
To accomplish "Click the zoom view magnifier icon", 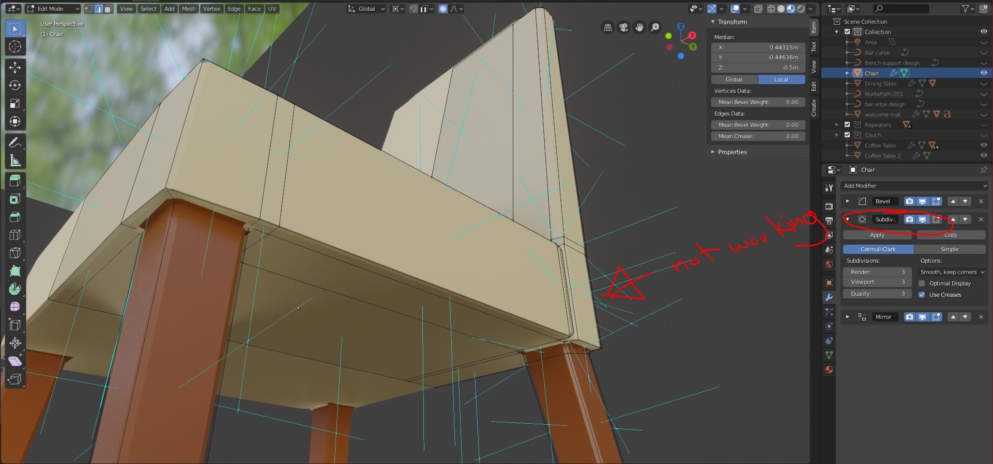I will pyautogui.click(x=655, y=27).
